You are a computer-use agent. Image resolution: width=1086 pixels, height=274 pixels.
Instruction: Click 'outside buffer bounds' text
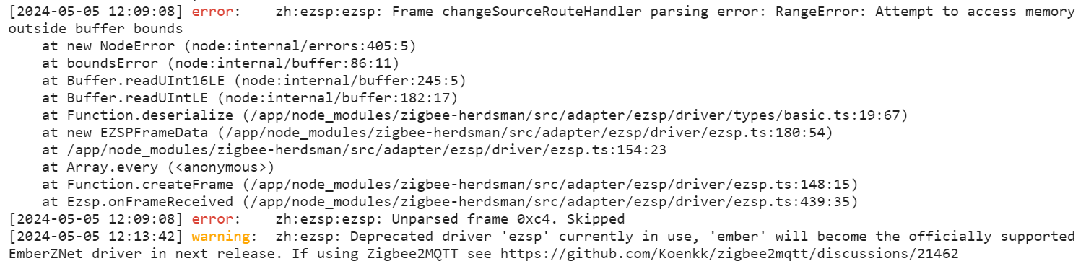[95, 30]
